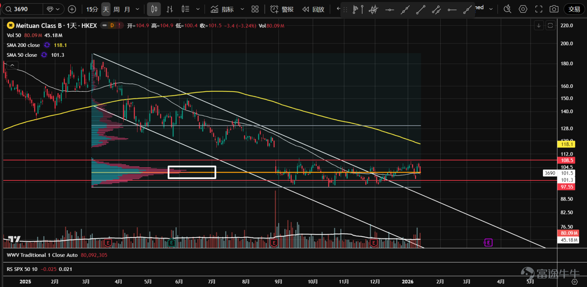Open time axis settings gear icon
Viewport: 587px width, 287px height.
(x=575, y=282)
